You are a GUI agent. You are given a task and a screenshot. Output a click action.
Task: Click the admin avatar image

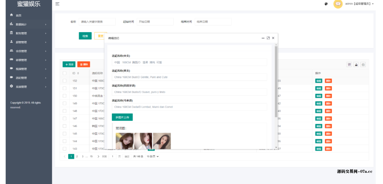pos(338,4)
